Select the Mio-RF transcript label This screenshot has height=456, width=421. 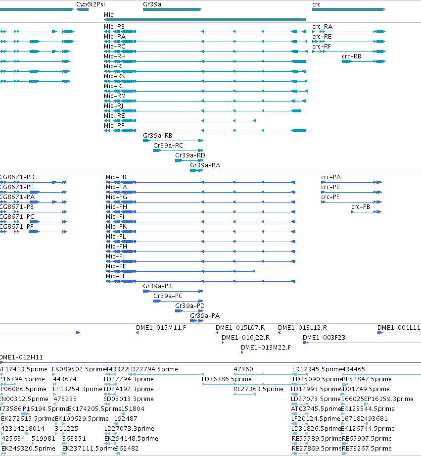(114, 126)
